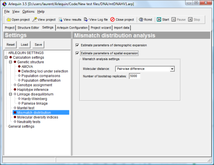Click the Reset settings button
Screen dimensions: 214x165
pos(11,45)
